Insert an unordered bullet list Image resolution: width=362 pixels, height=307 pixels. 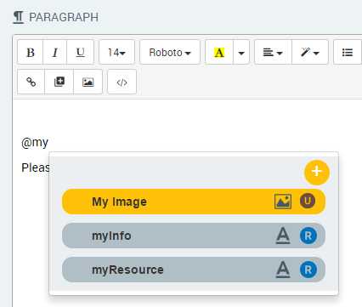348,52
